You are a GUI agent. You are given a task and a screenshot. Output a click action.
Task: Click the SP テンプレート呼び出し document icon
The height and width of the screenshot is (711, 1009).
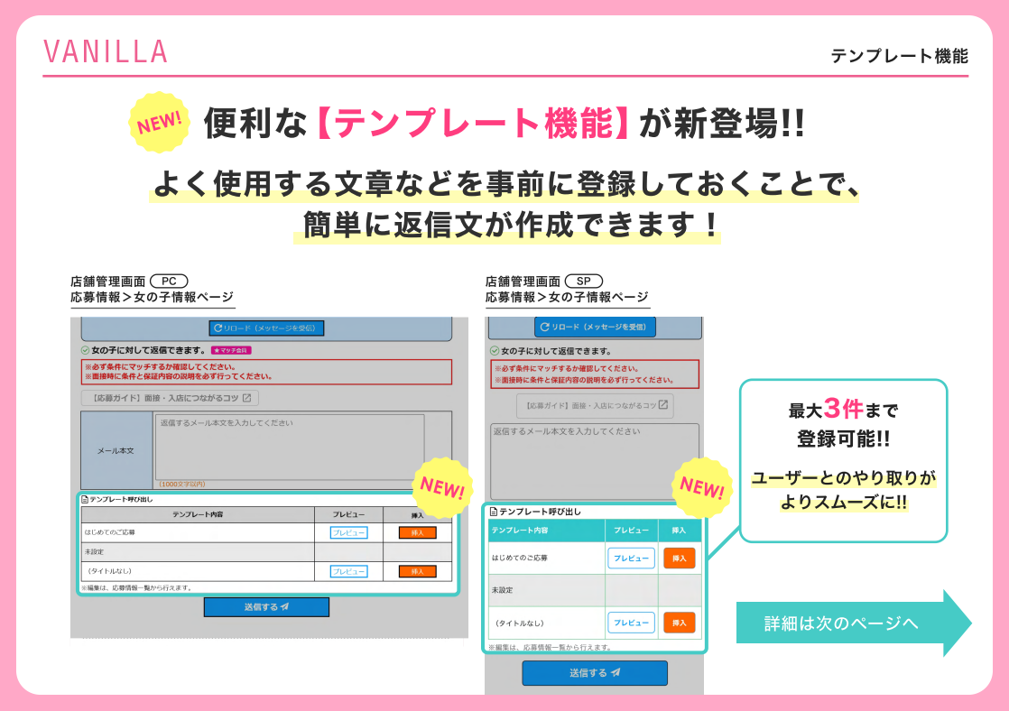click(493, 509)
